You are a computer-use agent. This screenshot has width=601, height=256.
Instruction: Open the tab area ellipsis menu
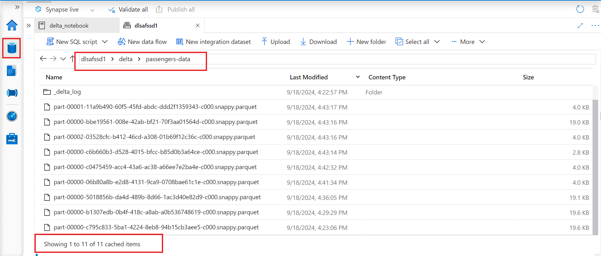(x=595, y=25)
